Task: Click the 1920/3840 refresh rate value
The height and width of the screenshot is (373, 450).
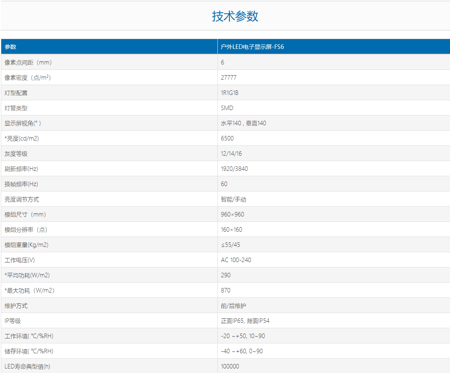Action: point(234,169)
